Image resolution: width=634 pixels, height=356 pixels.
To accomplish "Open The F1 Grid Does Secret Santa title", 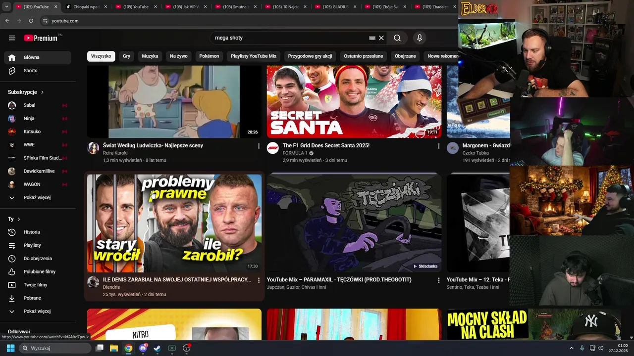I will coord(326,146).
